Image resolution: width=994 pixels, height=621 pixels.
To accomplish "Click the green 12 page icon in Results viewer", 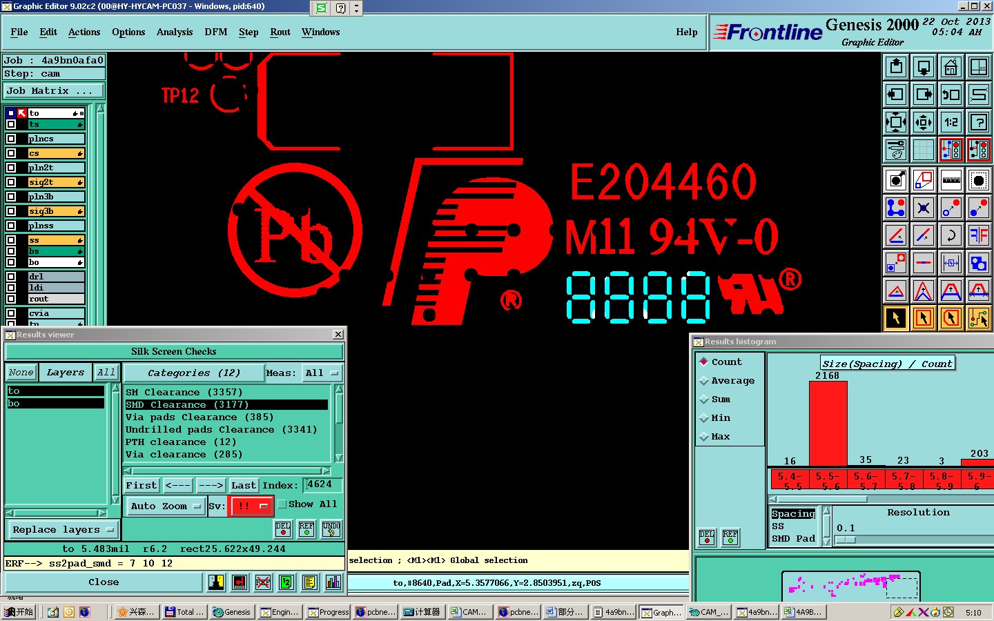I will point(286,582).
